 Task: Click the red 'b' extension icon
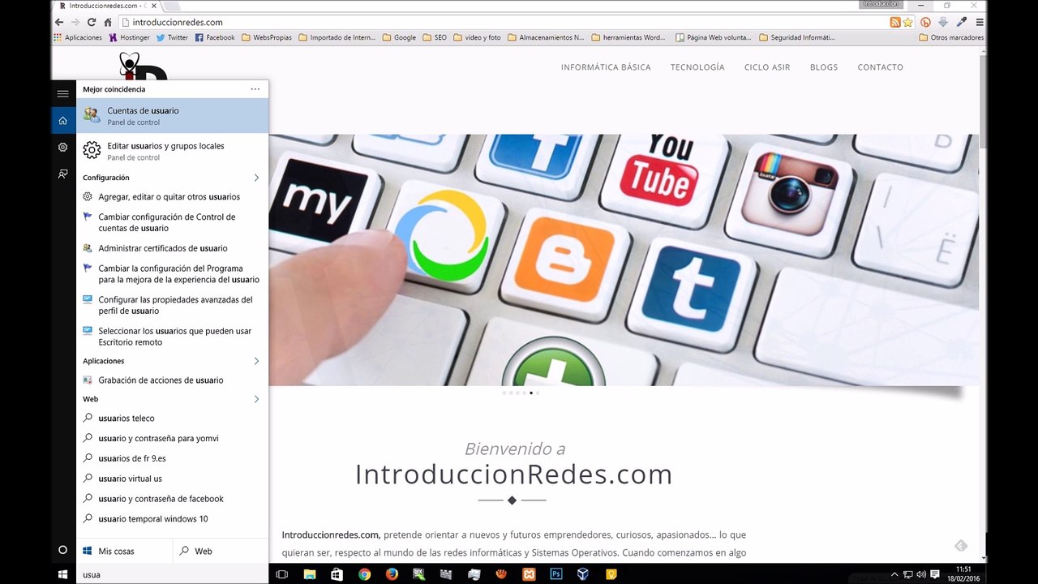point(926,22)
